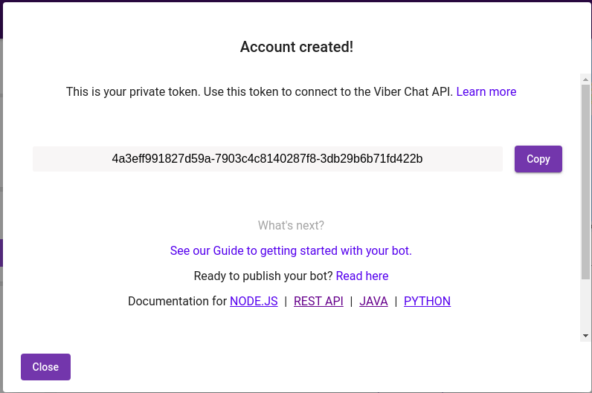
Task: Click the What's next? text
Action: coord(291,226)
